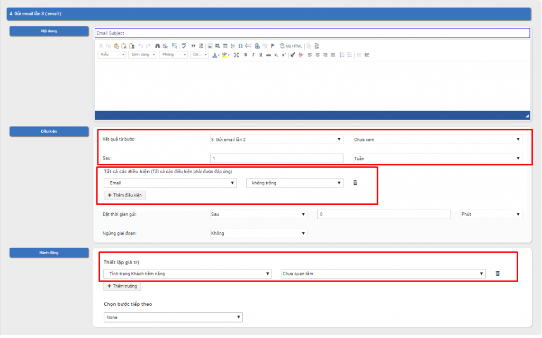Insert special character with Omega icon

241,46
